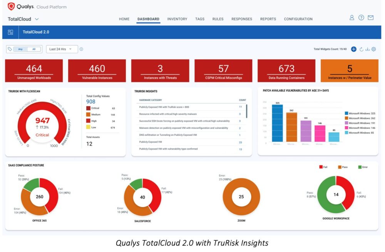Click the dashboard grid icon beside TotalCloud 2.0
Viewport: 385px width, 252px height.
coord(10,32)
